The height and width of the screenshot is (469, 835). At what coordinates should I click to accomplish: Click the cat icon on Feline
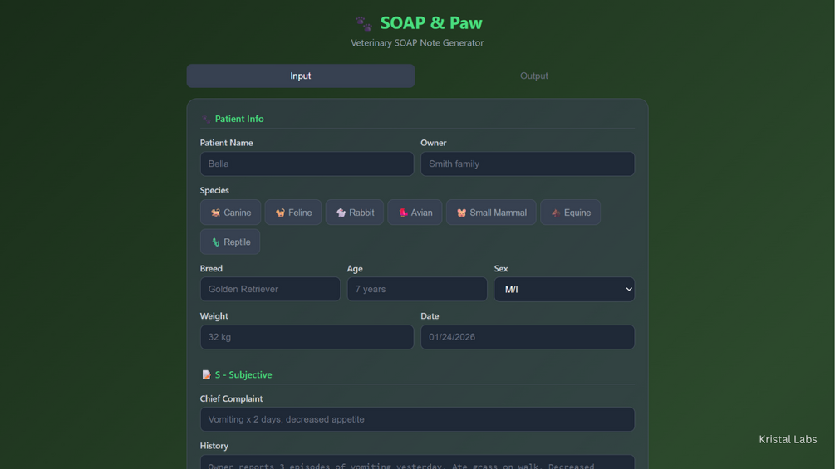280,213
